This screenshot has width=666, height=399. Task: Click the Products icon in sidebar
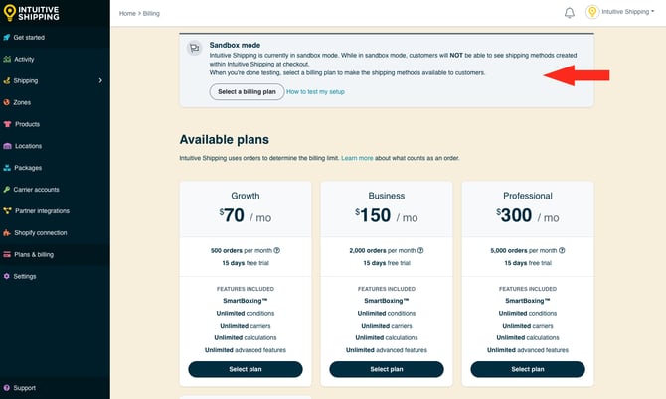(x=7, y=124)
